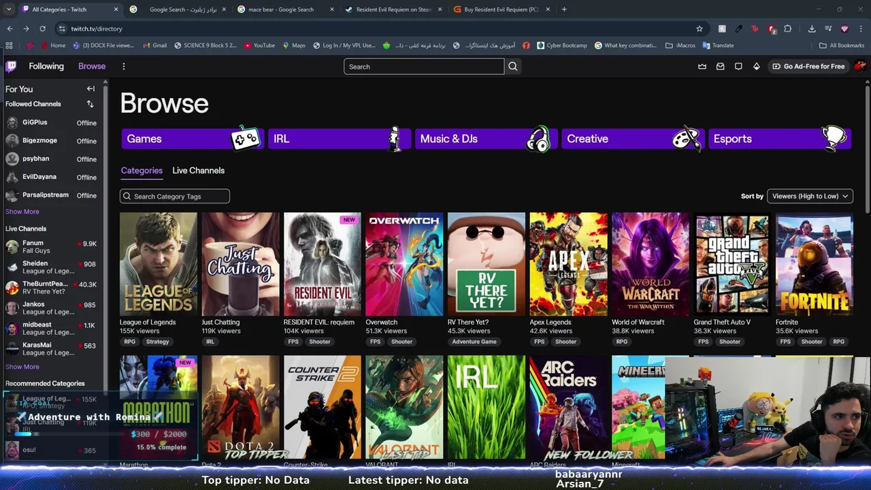Open the Gmail bookmark
Viewport: 871px width, 490px height.
154,46
